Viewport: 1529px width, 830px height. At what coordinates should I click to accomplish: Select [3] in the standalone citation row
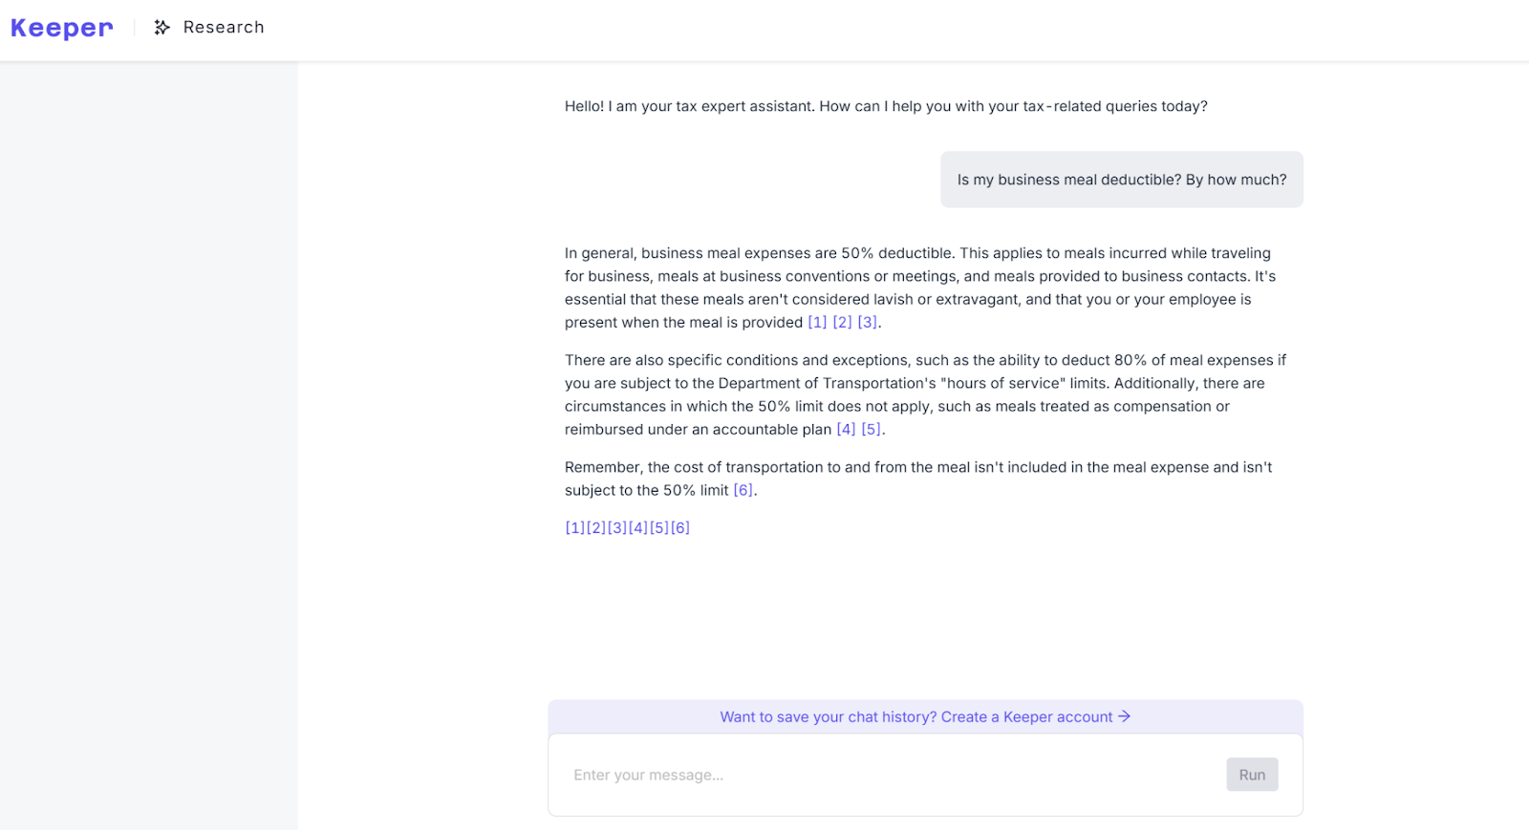tap(616, 528)
